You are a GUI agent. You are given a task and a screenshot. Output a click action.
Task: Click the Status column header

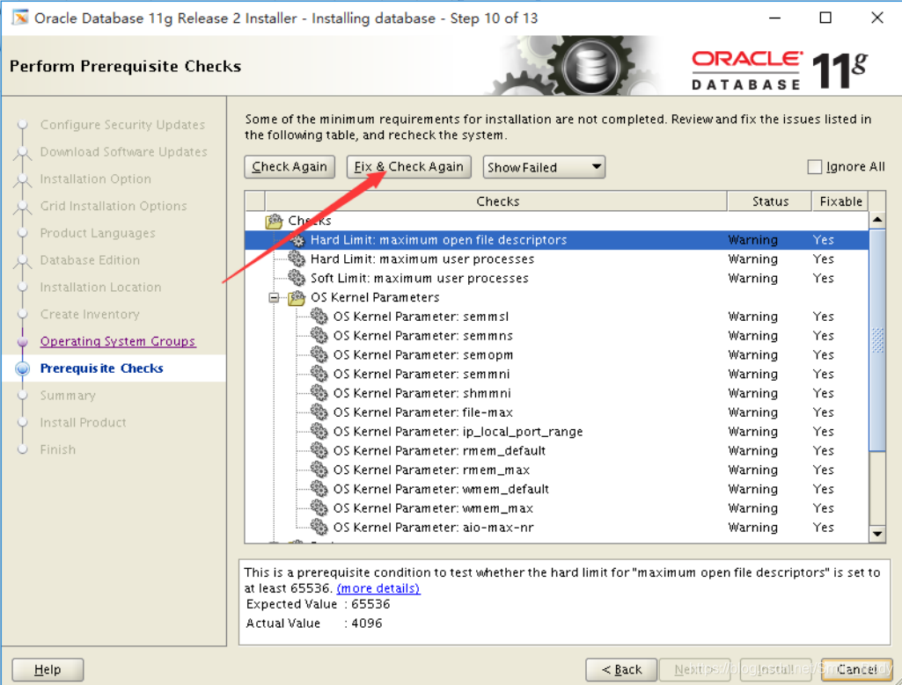click(770, 201)
